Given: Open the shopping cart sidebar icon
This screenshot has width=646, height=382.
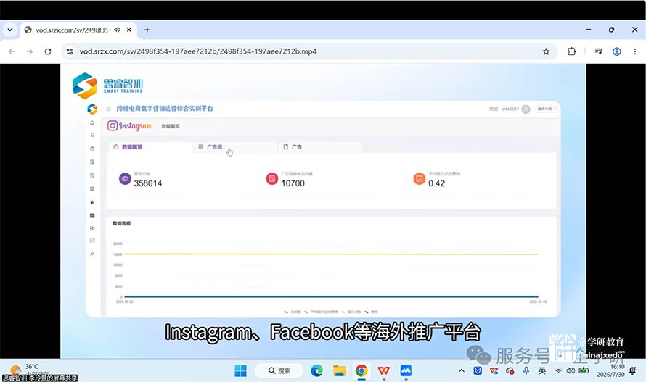Looking at the screenshot, I should click(92, 135).
